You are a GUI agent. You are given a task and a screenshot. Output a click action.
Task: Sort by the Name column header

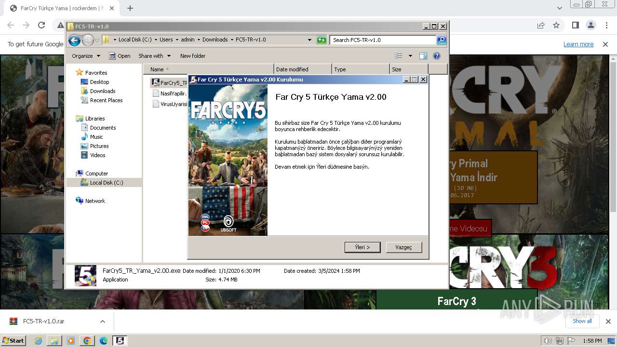tap(208, 69)
